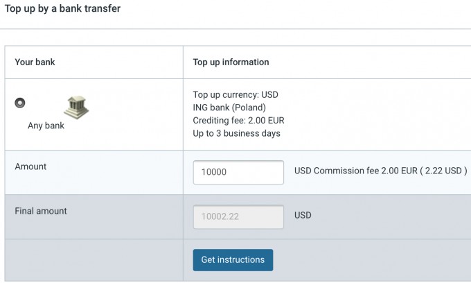
Task: Click the Up to 3 business days text
Action: click(x=236, y=134)
